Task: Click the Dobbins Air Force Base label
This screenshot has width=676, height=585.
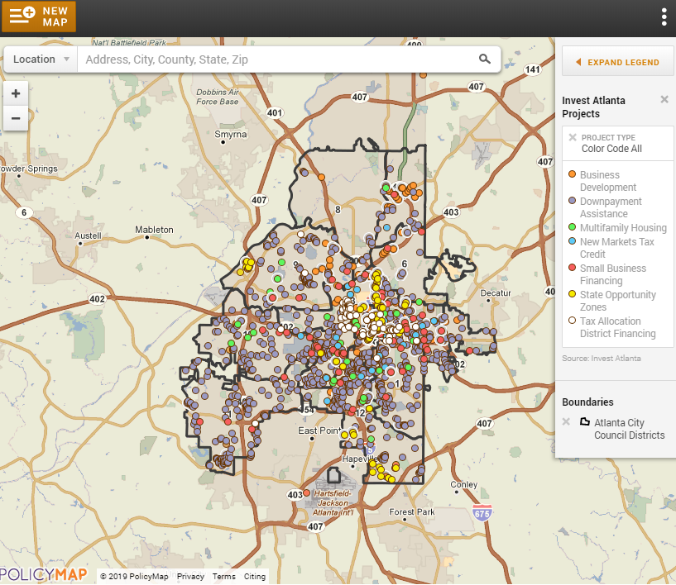Action: point(218,97)
